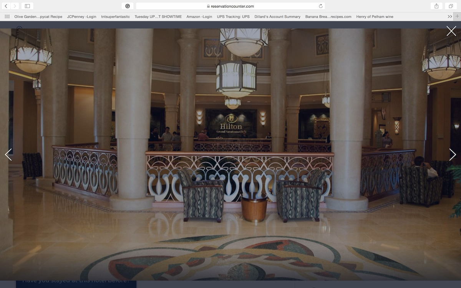
Task: Open the Tuesday UP...T SHOWTIME bookmark
Action: 158,17
